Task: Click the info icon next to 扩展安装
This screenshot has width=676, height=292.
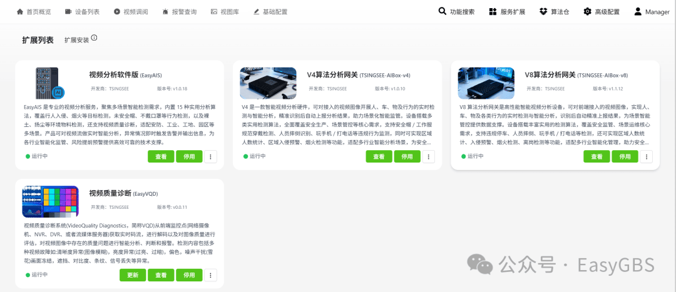Action: 94,38
